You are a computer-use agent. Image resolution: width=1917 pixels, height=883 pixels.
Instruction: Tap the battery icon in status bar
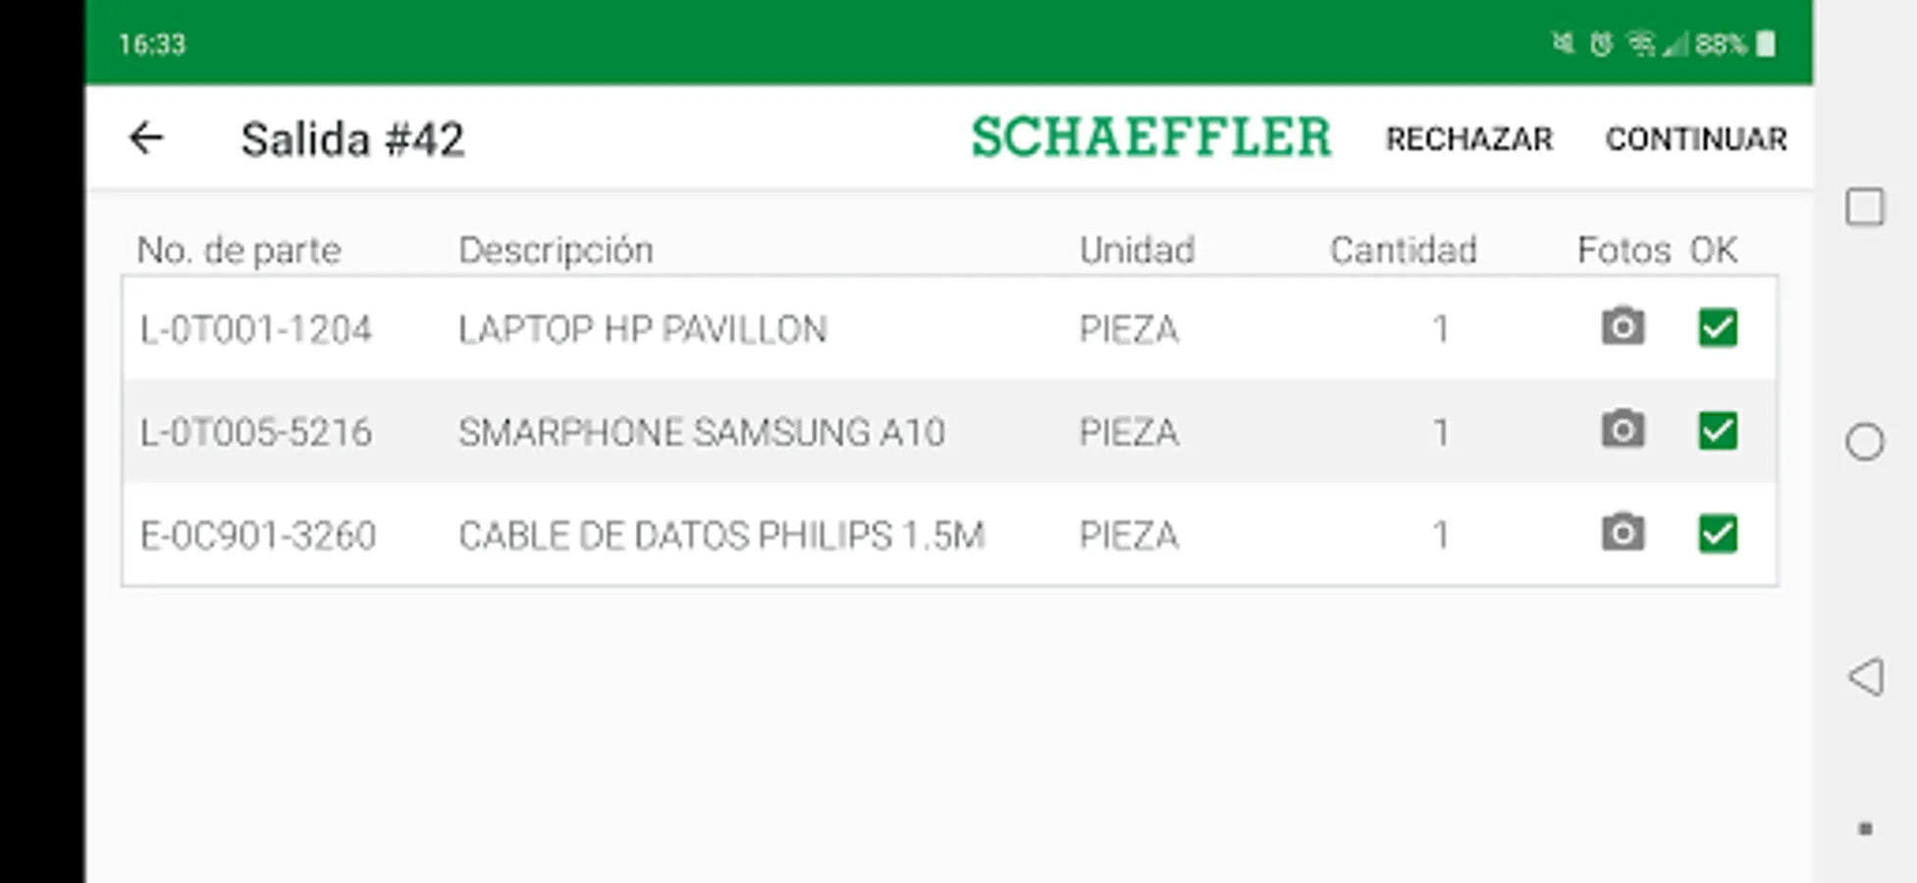[1765, 44]
